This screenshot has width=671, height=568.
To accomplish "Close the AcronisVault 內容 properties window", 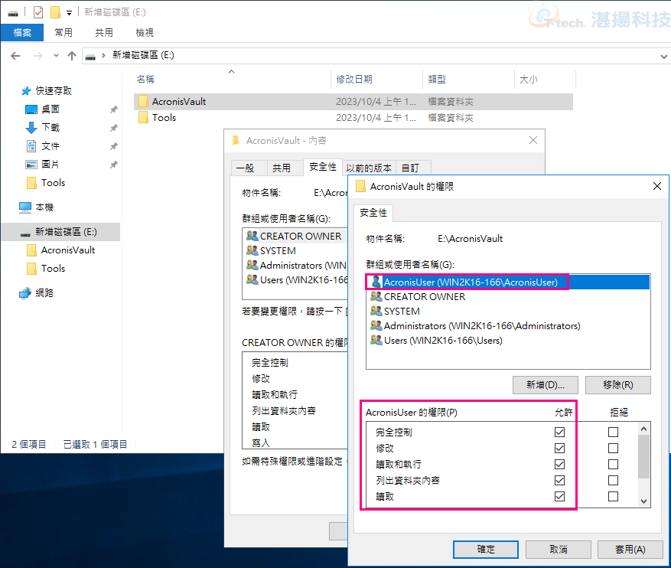I will (533, 140).
